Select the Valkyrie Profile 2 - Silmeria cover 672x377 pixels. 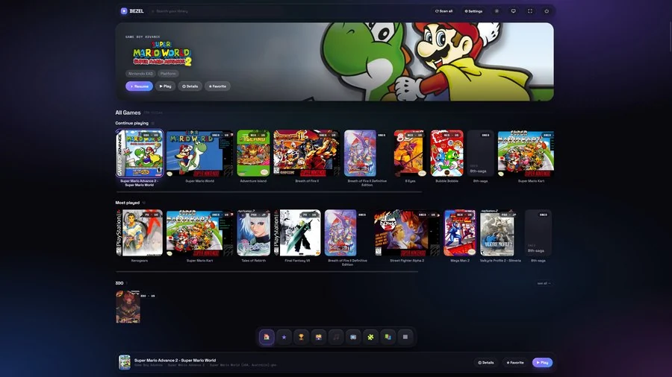tap(497, 233)
